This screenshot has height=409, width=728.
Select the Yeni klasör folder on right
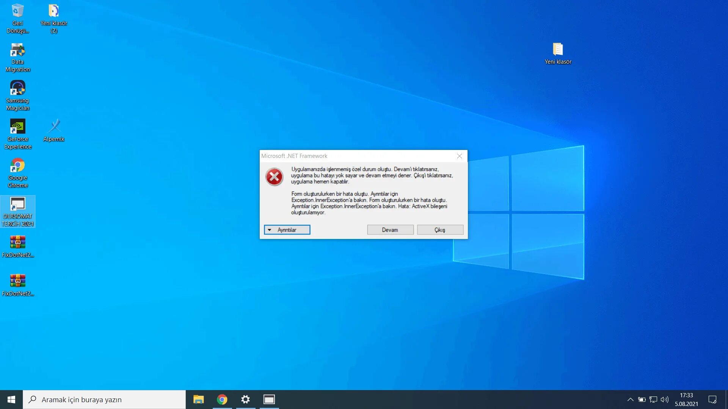(x=558, y=50)
